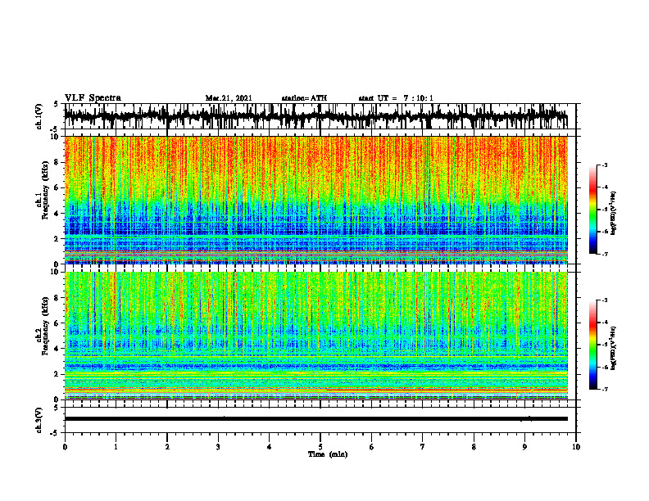Viewport: 649px width, 501px height.
Task: Click the ch.1 spectrogram "6" kHz tick label
Action: click(x=58, y=187)
